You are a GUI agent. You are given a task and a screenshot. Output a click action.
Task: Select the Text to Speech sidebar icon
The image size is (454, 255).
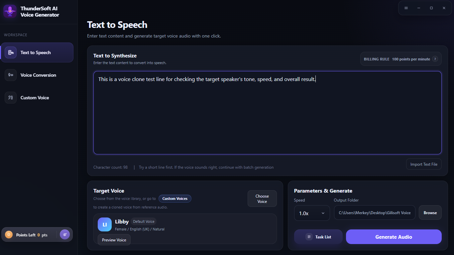coord(11,52)
